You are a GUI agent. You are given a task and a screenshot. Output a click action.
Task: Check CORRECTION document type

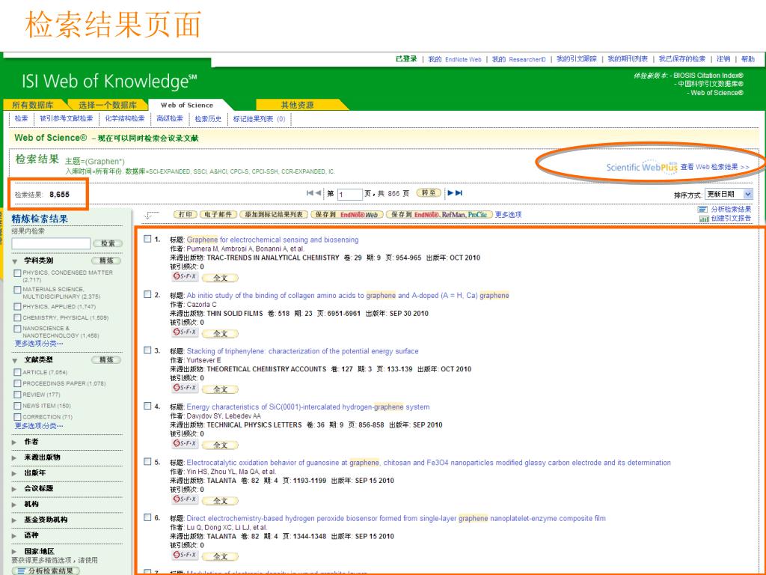point(18,418)
